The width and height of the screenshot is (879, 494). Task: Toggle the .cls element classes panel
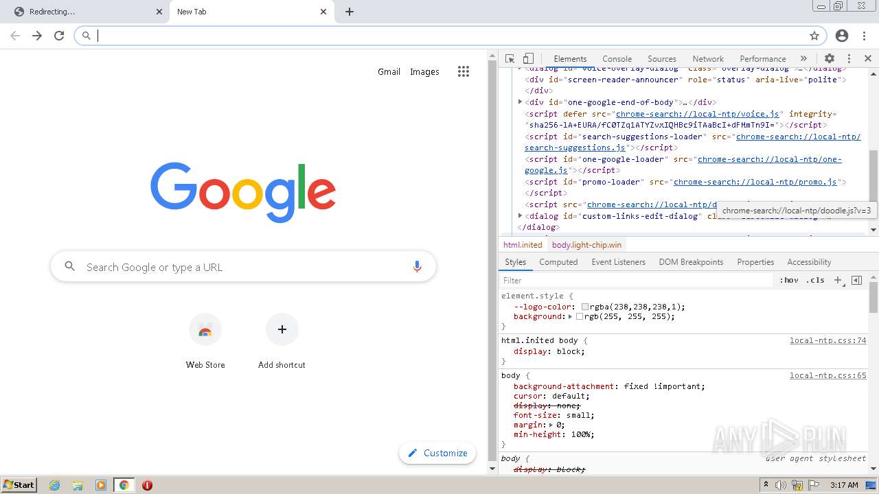pos(815,280)
